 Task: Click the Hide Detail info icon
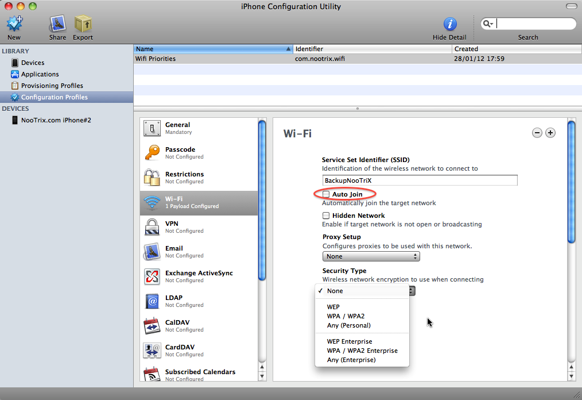449,24
